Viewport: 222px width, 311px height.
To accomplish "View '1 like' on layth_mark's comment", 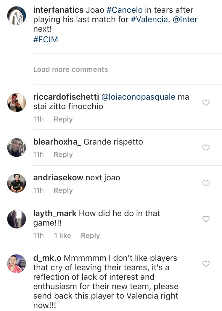I will [62, 236].
